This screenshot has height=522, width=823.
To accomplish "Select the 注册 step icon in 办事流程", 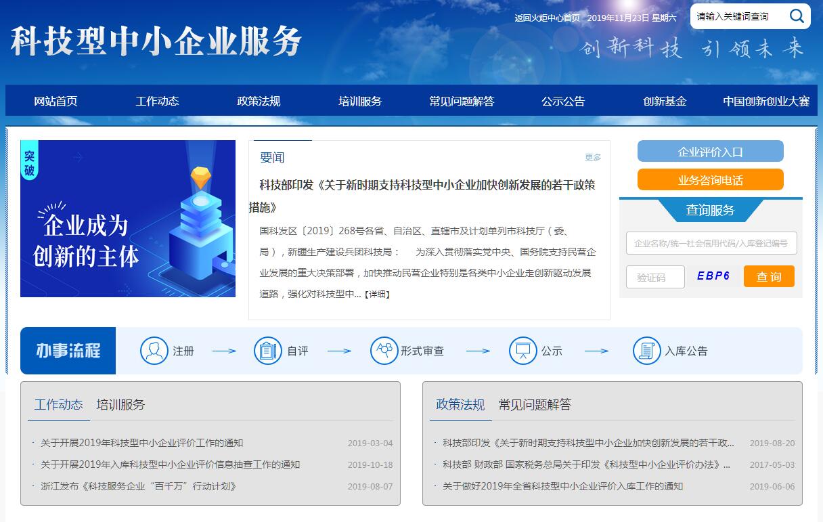I will (154, 351).
